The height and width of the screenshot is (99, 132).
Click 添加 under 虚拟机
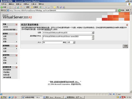coord(5,39)
